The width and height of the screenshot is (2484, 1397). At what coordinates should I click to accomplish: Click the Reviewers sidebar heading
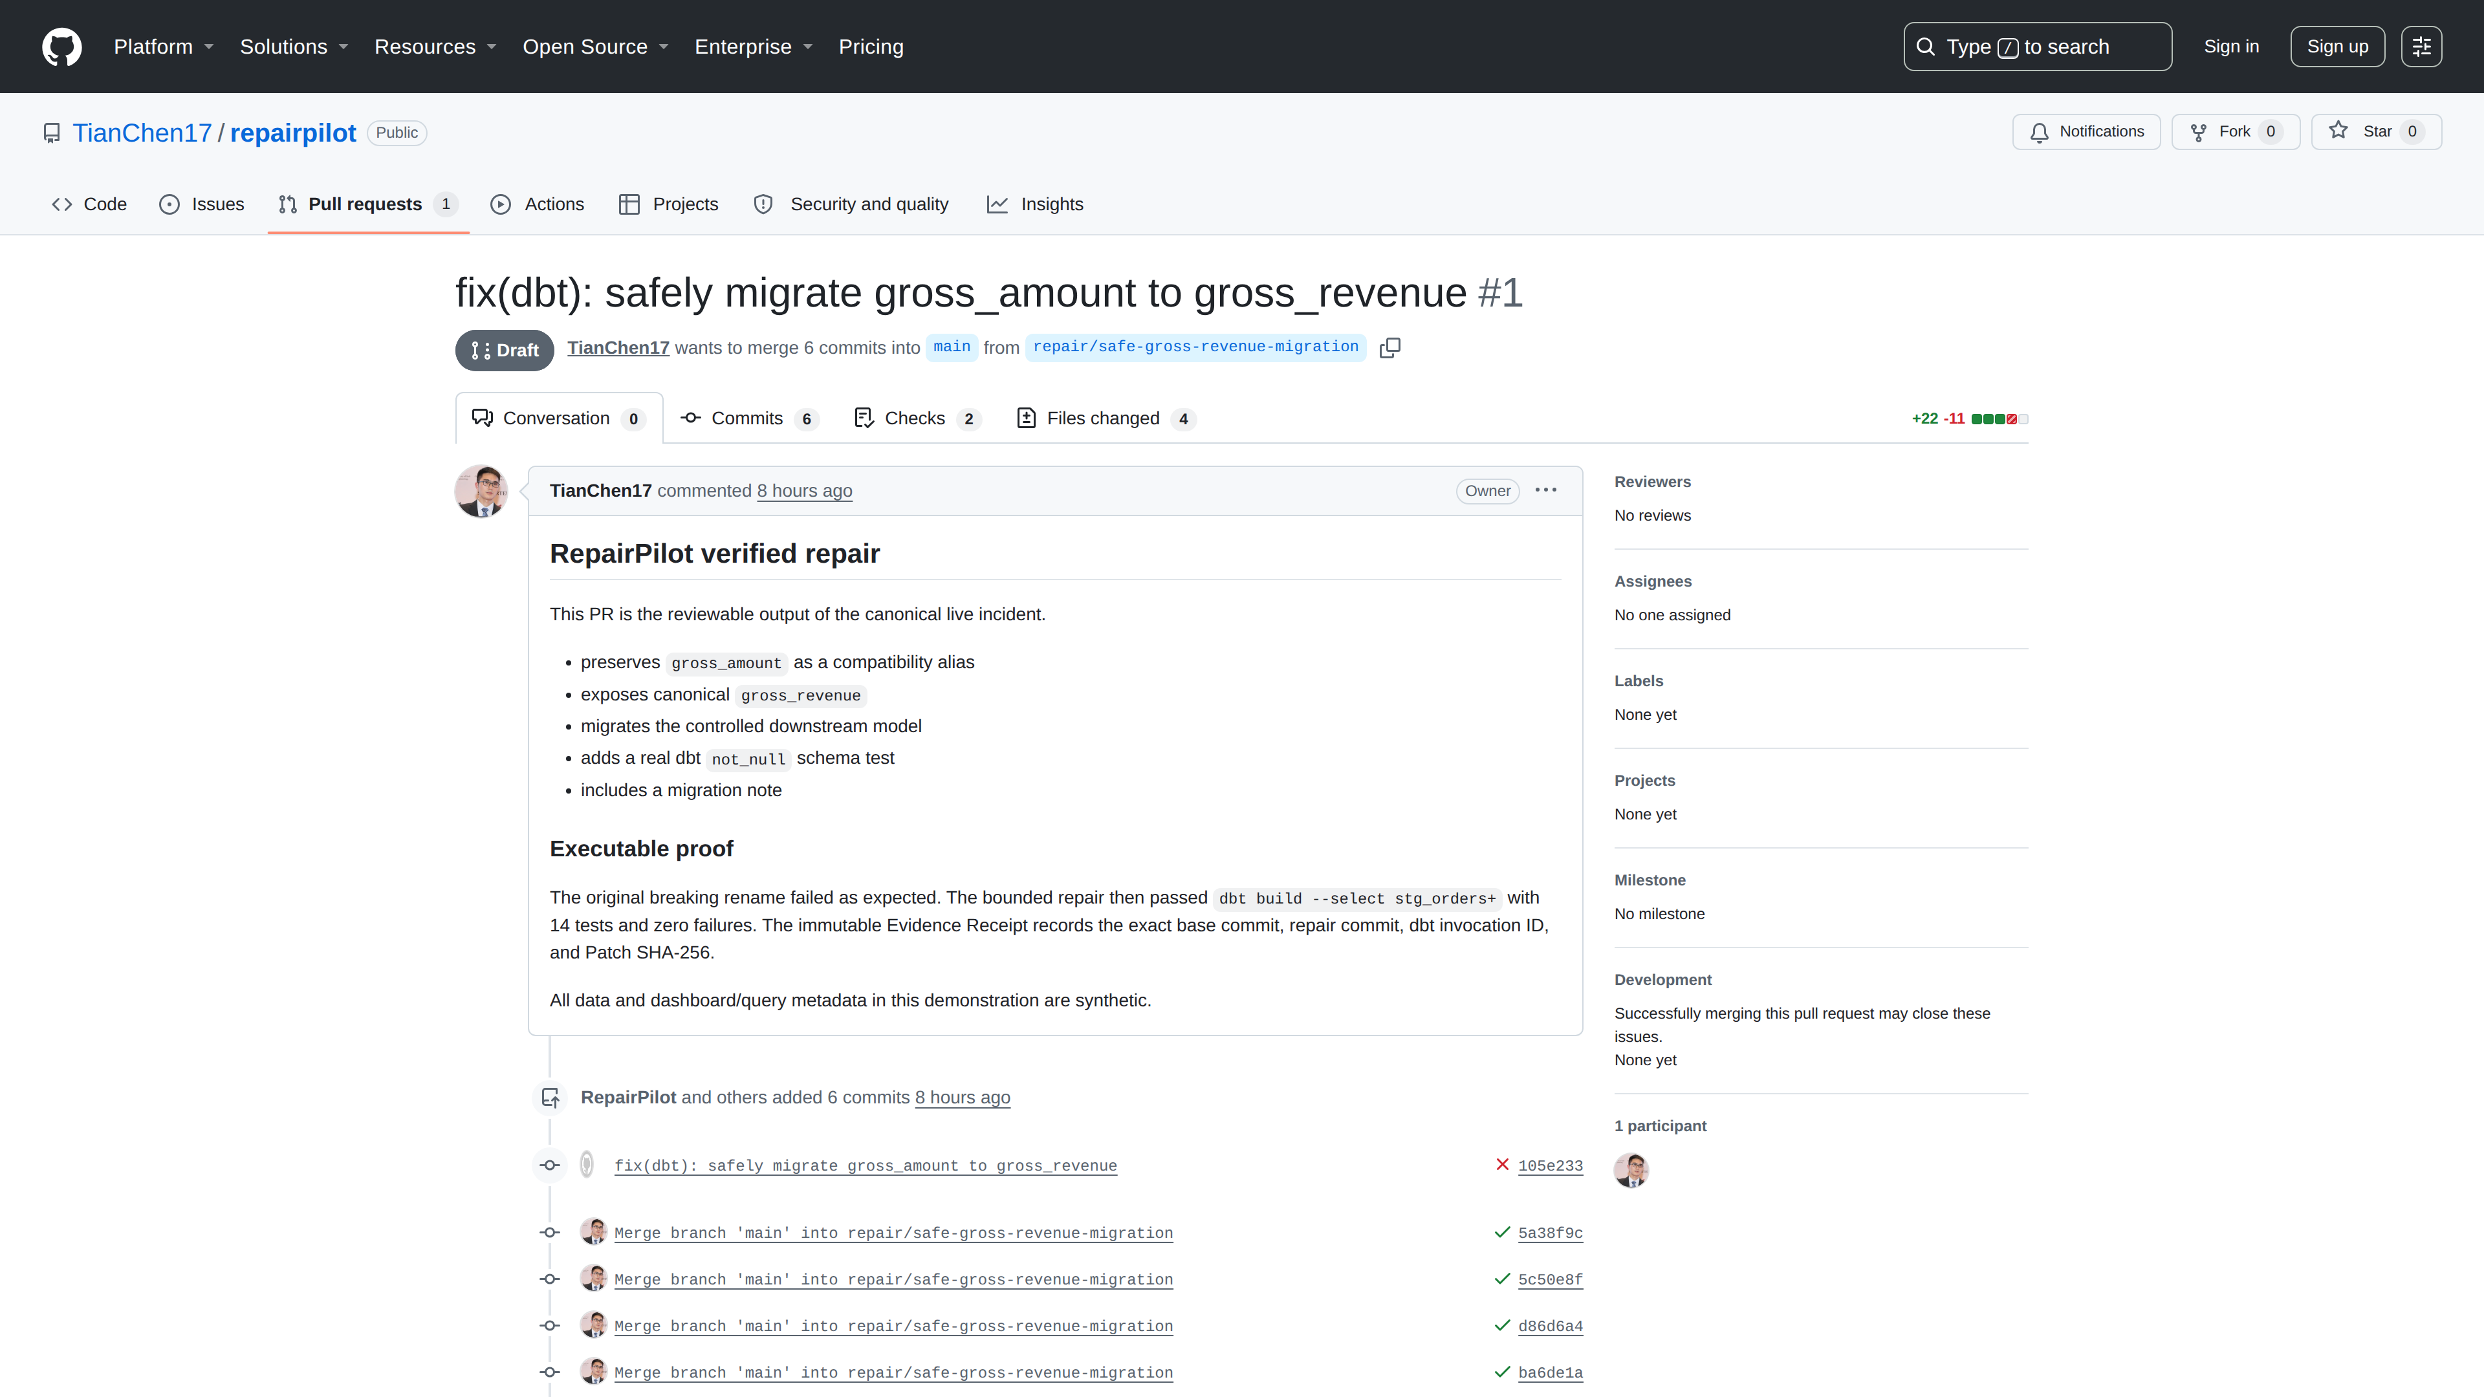coord(1653,482)
